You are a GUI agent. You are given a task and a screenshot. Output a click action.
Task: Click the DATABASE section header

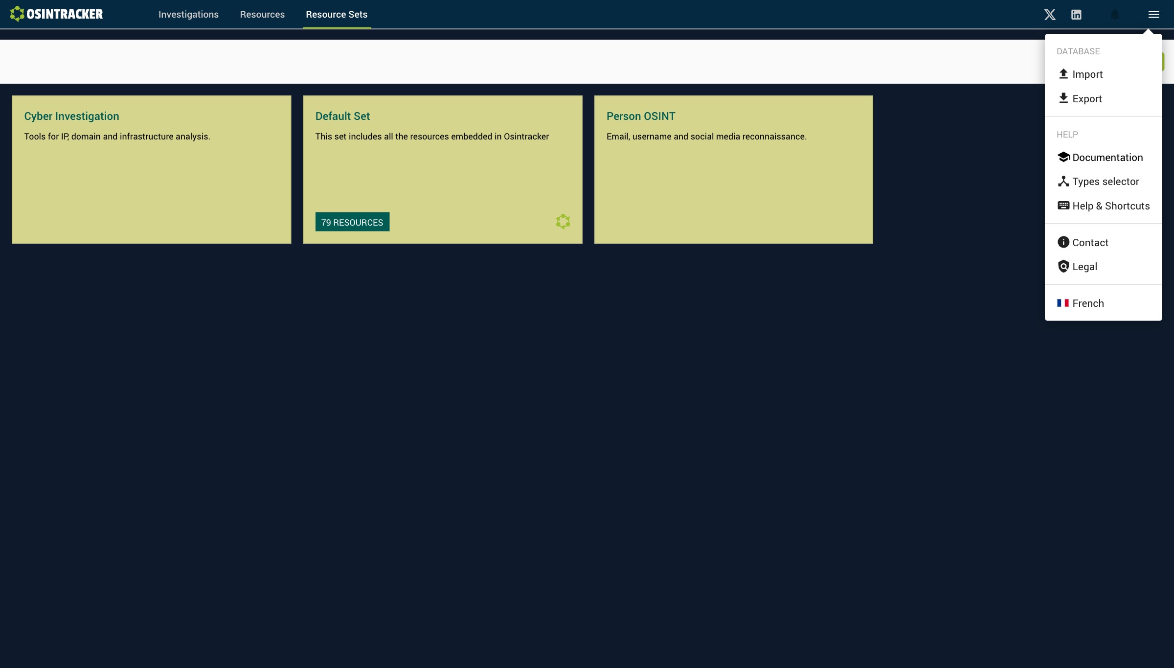1078,51
